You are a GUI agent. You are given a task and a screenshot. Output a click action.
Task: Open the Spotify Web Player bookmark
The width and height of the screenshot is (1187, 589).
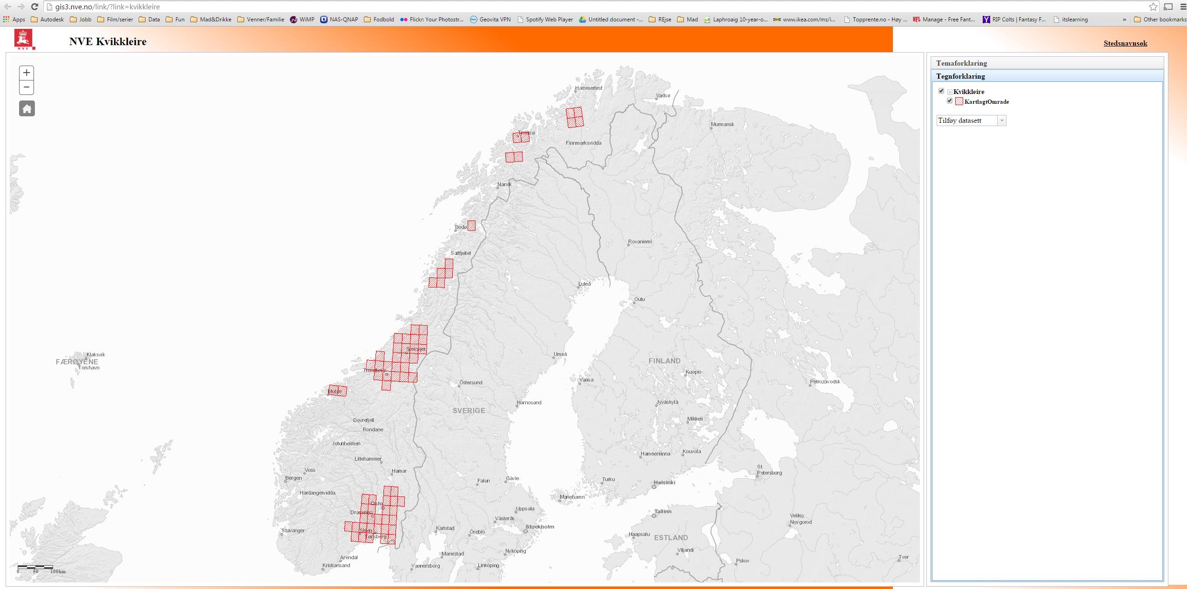(545, 20)
